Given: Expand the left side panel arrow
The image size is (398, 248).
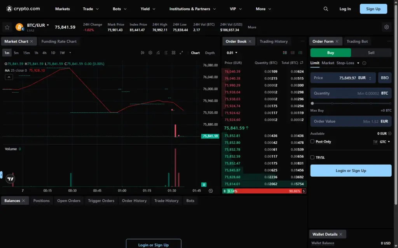Looking at the screenshot, I should [x=1, y=175].
